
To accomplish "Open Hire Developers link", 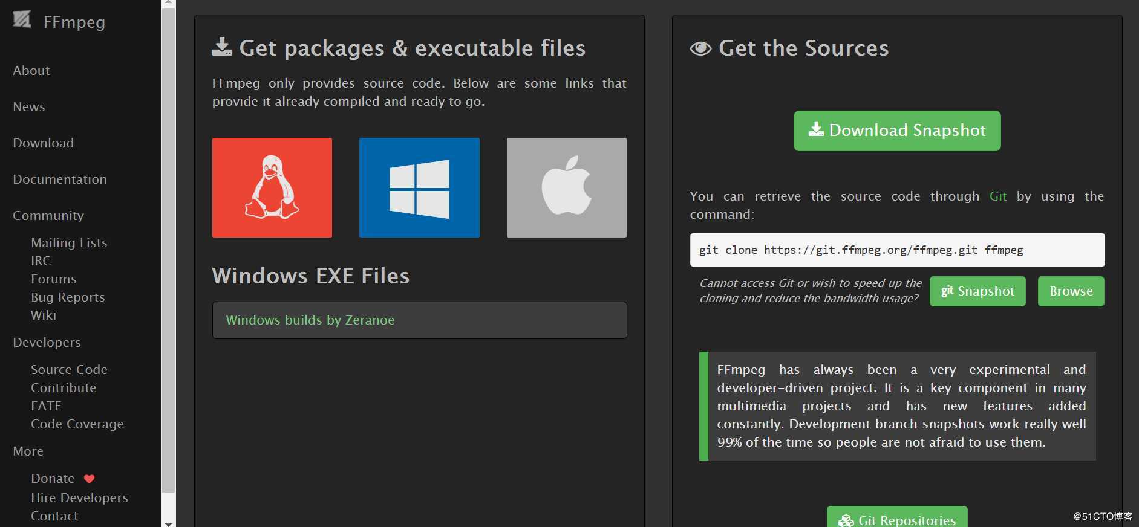I will (x=79, y=497).
